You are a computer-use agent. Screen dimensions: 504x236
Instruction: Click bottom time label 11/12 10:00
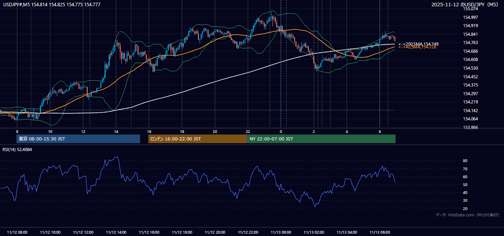click(x=50, y=232)
